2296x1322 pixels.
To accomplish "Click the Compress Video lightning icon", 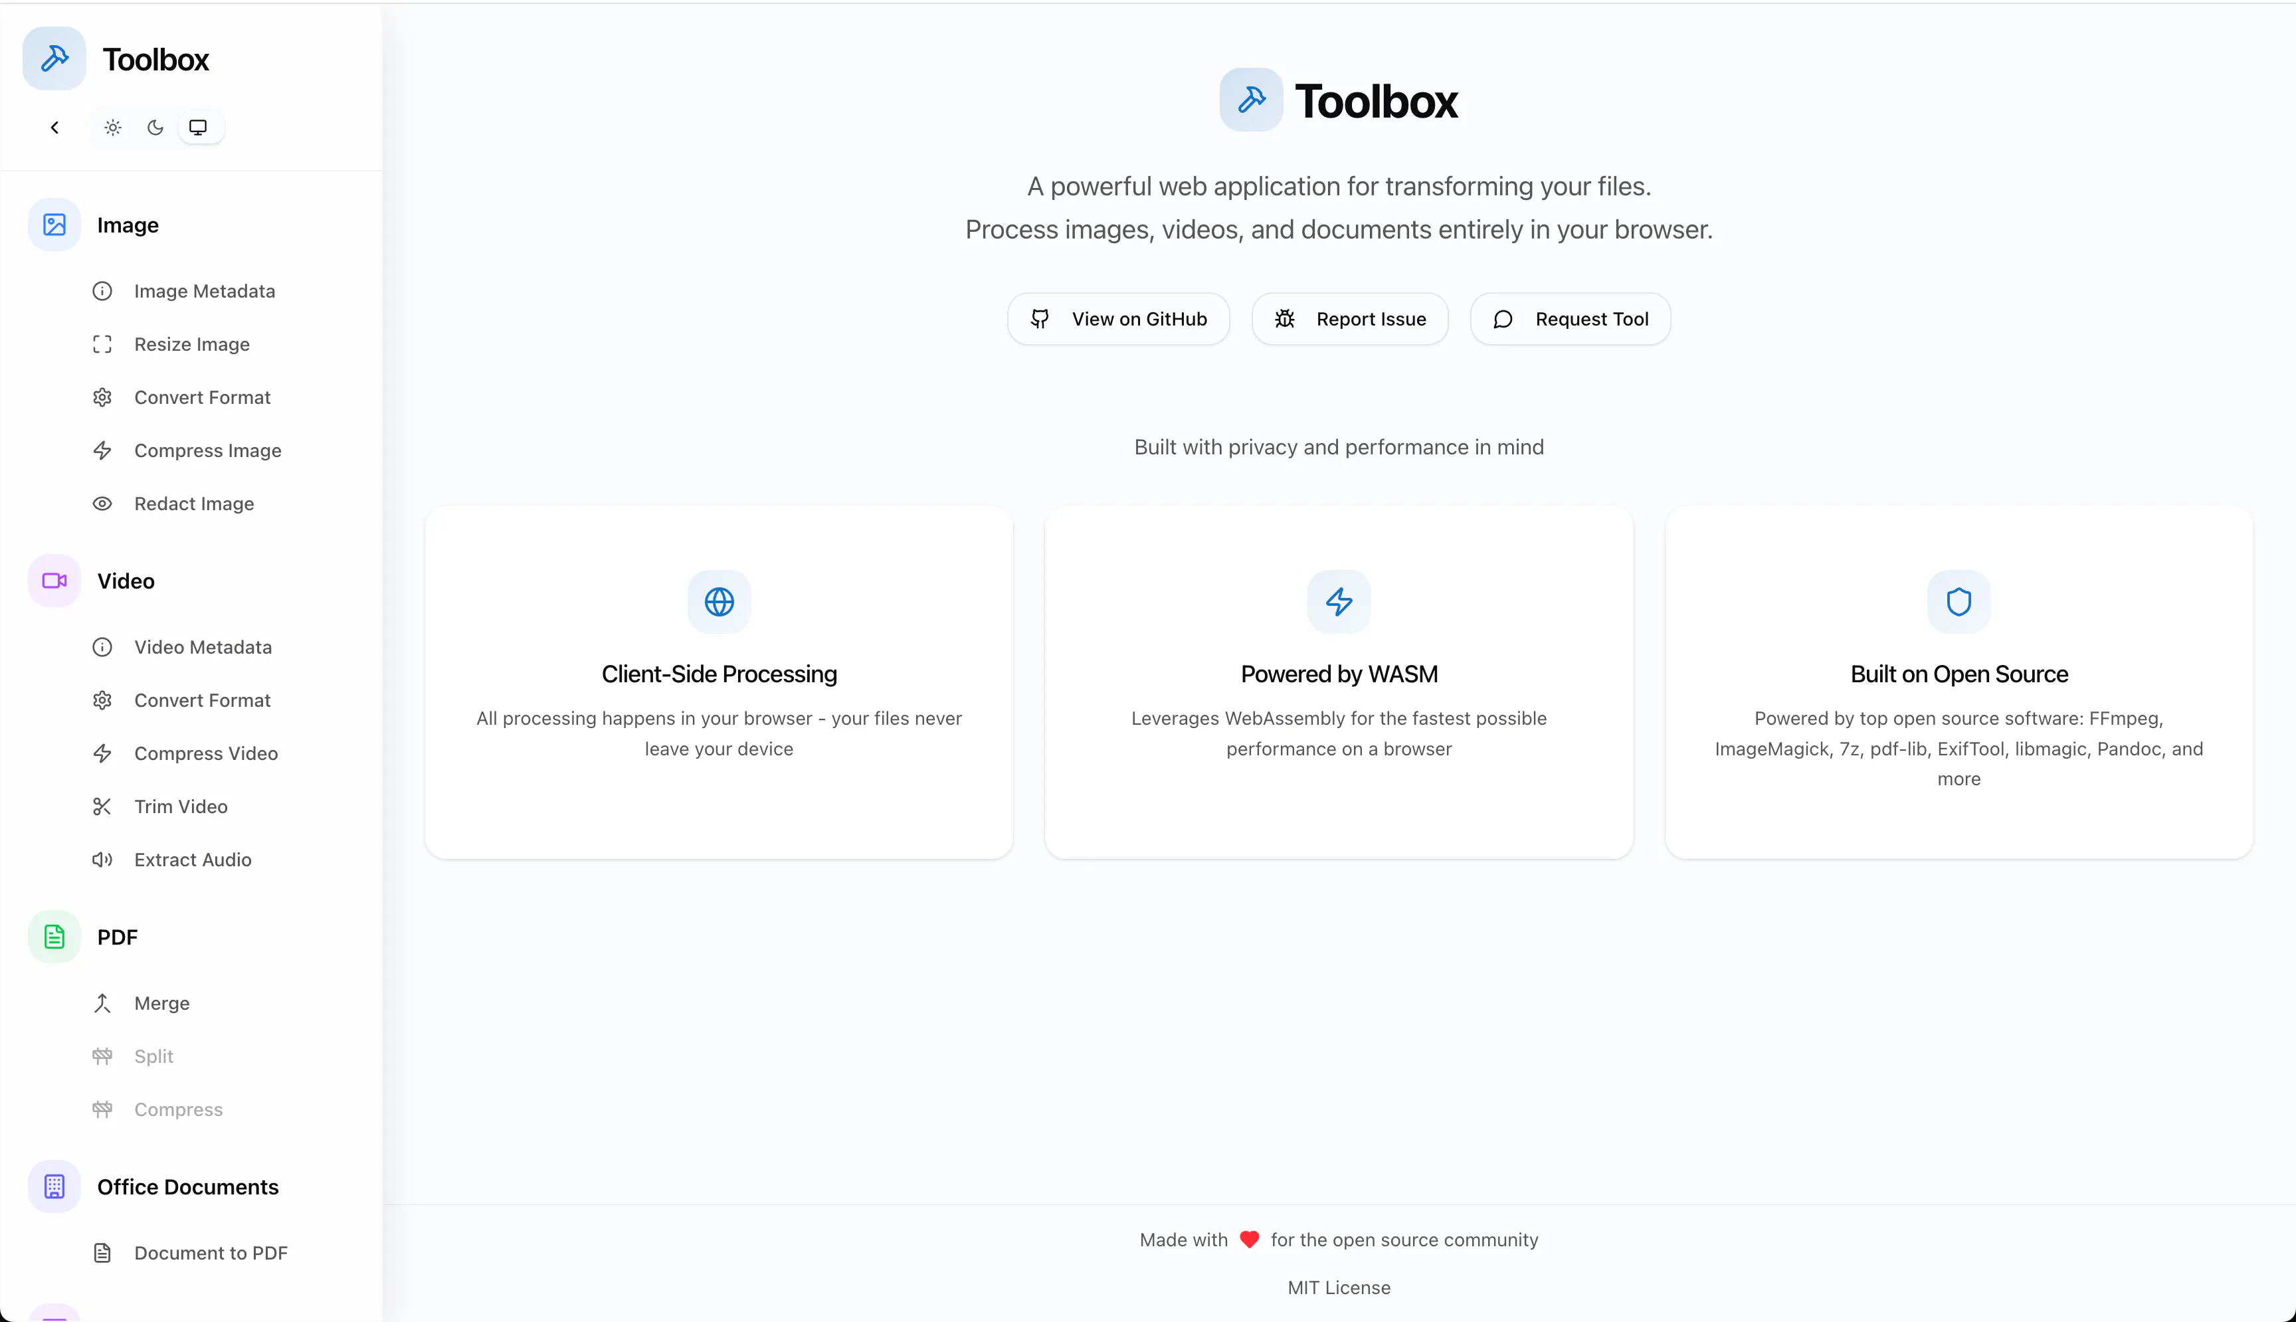I will (102, 753).
